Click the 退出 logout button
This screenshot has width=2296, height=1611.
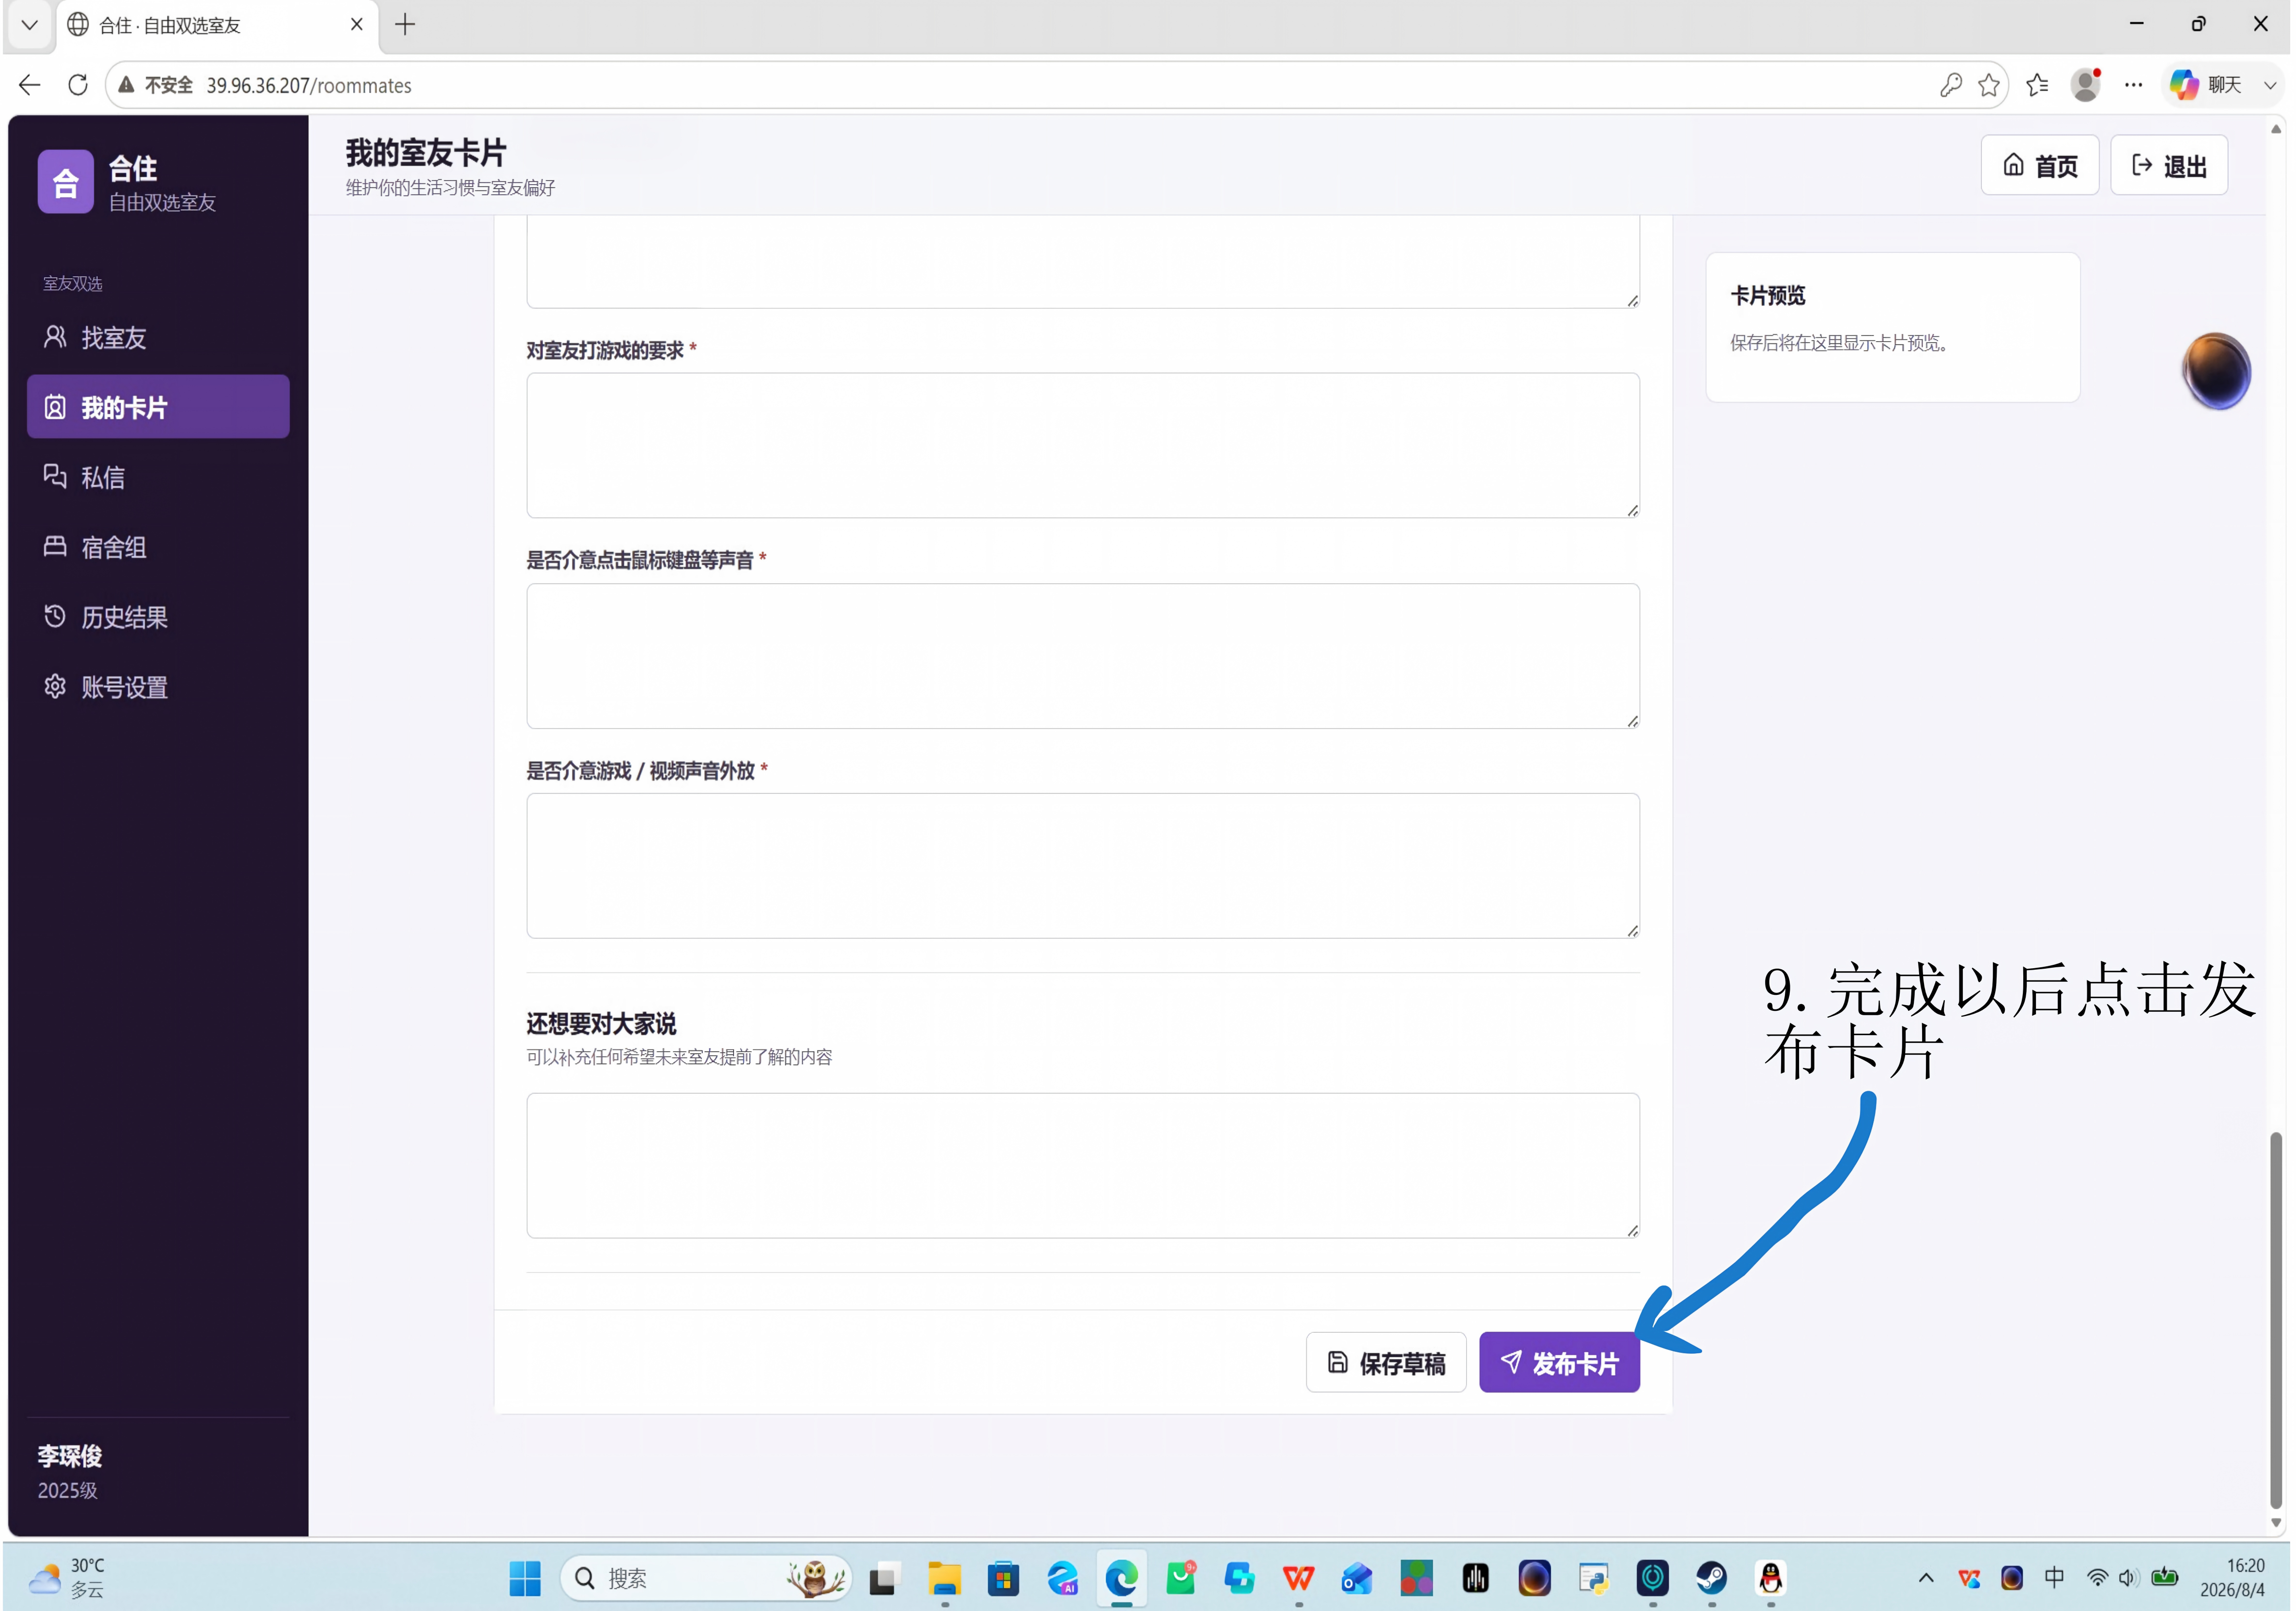point(2169,165)
